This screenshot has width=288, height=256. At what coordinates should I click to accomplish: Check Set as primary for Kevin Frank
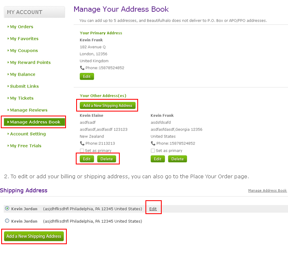coord(153,151)
